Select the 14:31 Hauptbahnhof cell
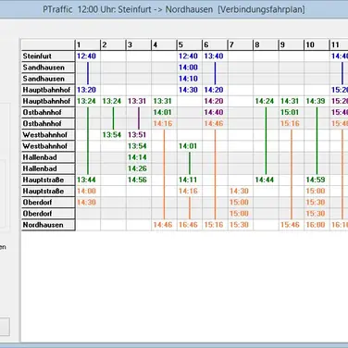The height and width of the screenshot is (348, 348). pyautogui.click(x=292, y=101)
